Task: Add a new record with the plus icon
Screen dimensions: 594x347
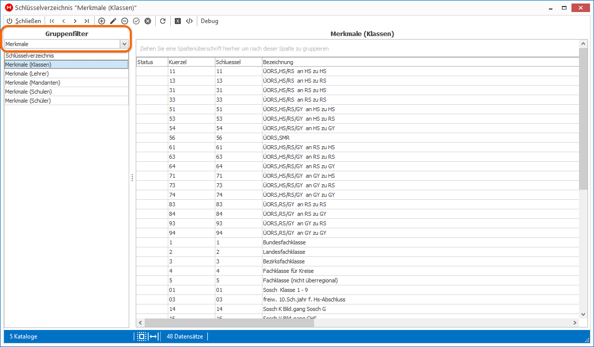Action: [x=102, y=21]
